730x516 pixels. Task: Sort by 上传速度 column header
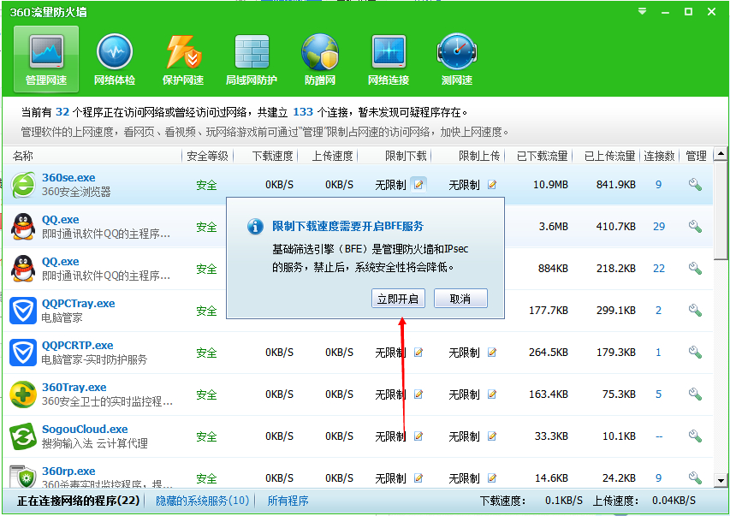332,156
